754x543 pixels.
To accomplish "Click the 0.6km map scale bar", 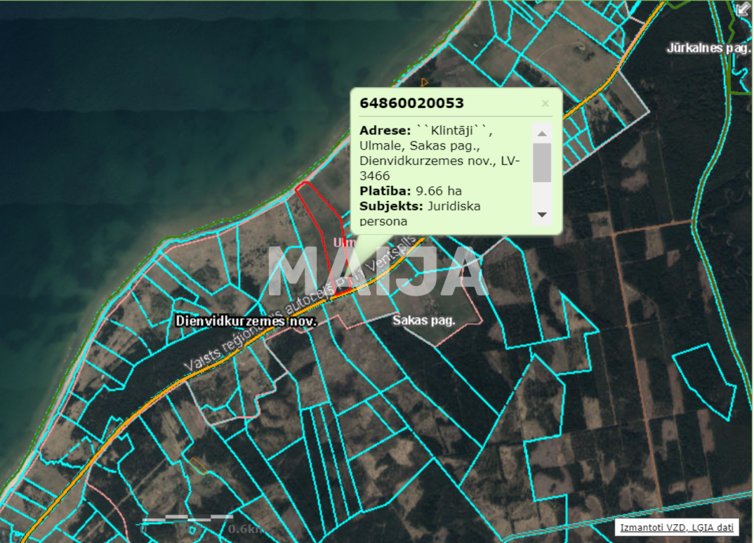I will (188, 519).
